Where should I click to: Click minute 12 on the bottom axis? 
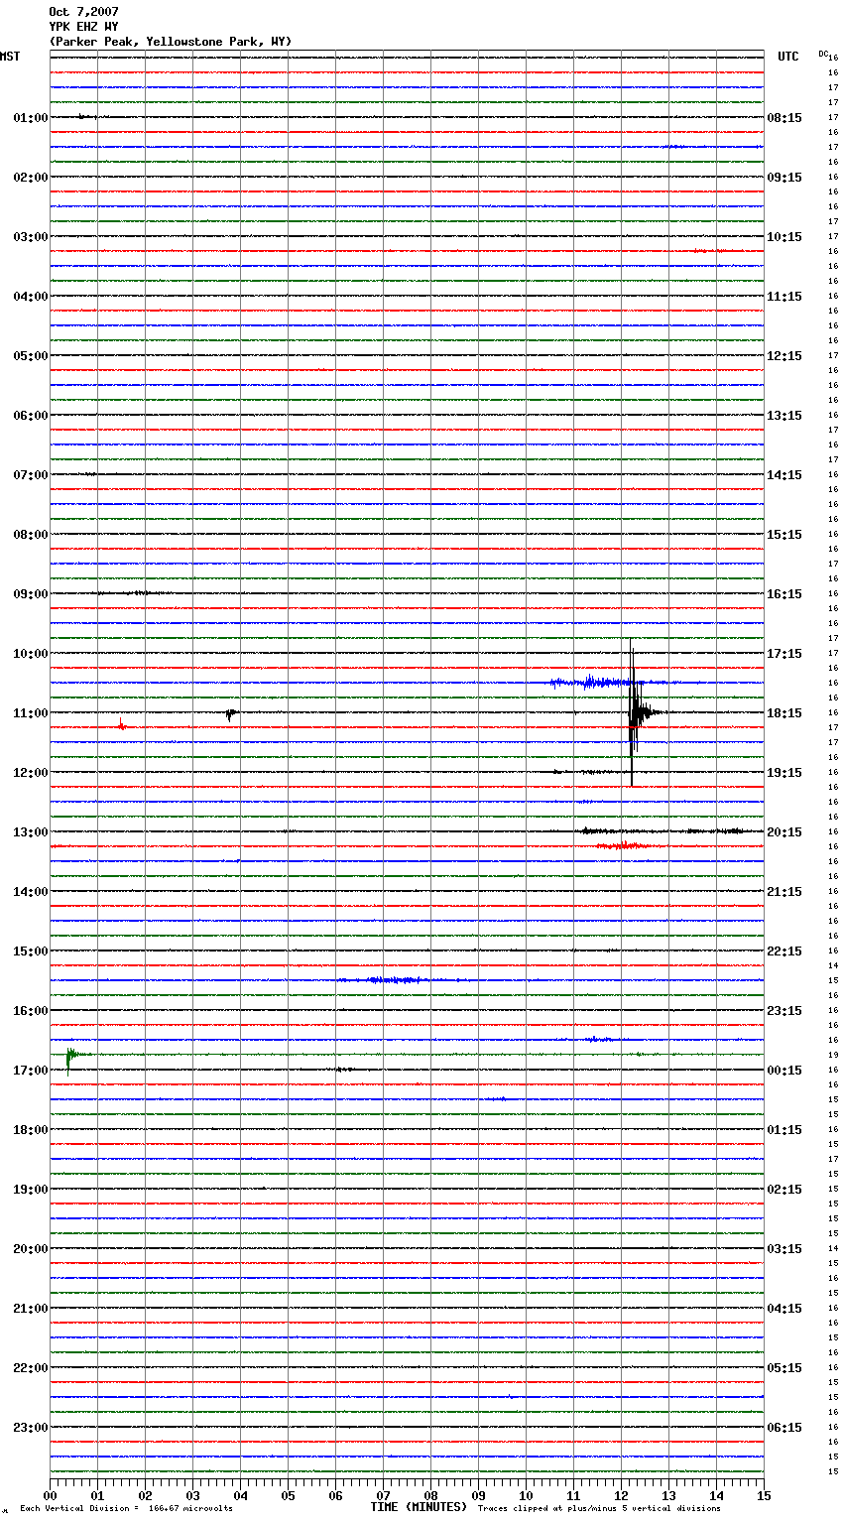click(x=621, y=1495)
